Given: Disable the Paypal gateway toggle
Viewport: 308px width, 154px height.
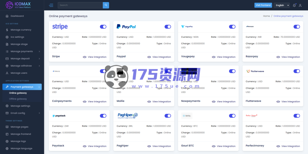Looking at the screenshot, I should (x=168, y=27).
